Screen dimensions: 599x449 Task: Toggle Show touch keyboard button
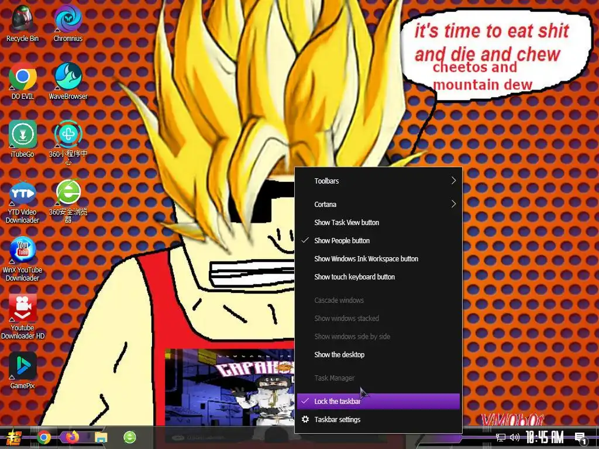[378, 277]
